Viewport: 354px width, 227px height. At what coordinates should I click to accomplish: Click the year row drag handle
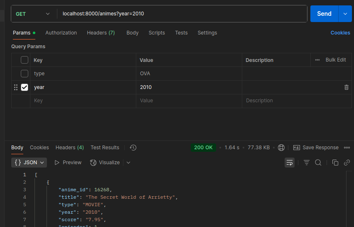pyautogui.click(x=16, y=87)
